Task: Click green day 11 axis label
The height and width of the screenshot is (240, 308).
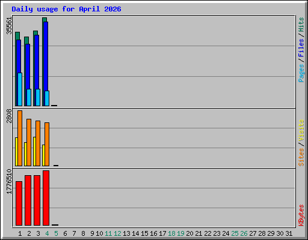Action: click(108, 233)
